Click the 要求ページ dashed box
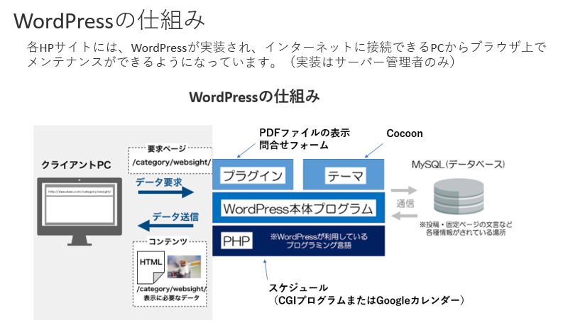563x323 pixels. pyautogui.click(x=170, y=159)
